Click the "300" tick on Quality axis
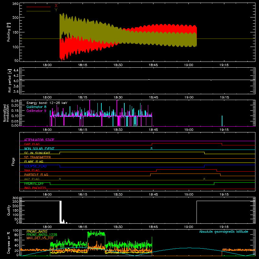The width and height of the screenshot is (259, 259). [x=16, y=198]
